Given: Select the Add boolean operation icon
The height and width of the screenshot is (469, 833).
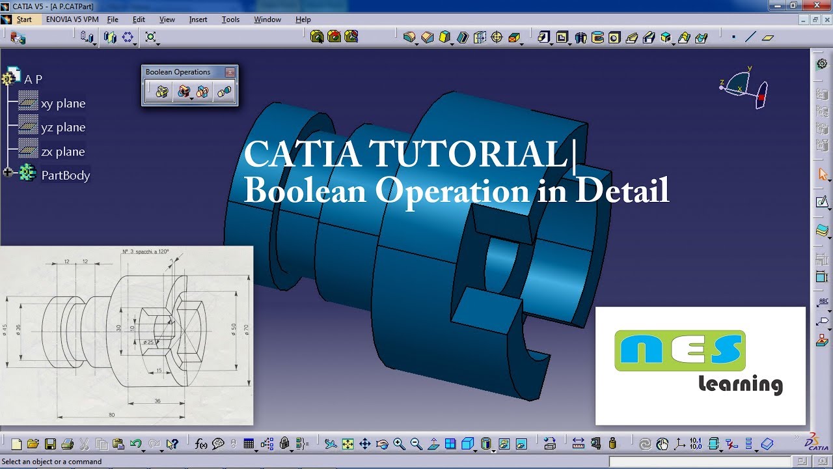Looking at the screenshot, I should point(184,92).
